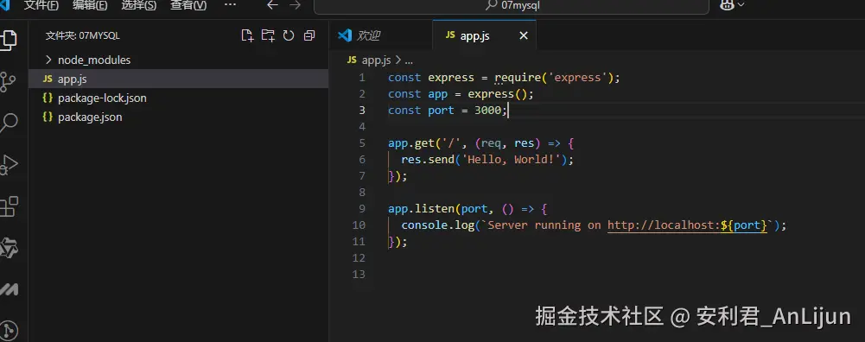
Task: Go forward with the right arrow
Action: coord(296,5)
